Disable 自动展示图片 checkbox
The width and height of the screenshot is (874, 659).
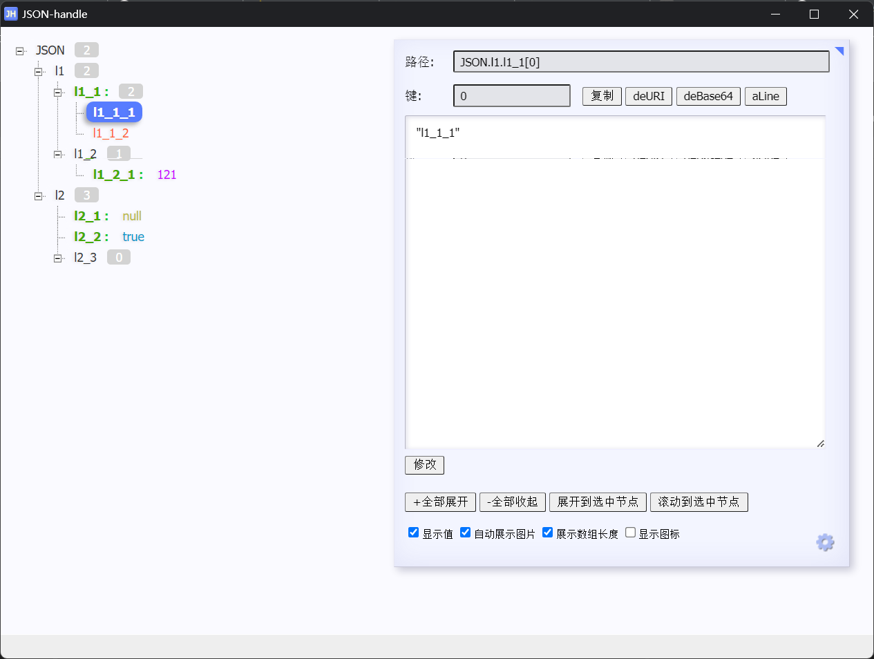click(465, 533)
